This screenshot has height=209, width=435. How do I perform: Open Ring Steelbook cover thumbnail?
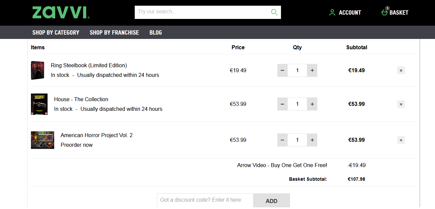click(38, 70)
